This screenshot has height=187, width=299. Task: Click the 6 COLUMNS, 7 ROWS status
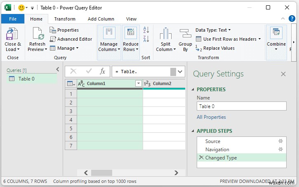click(25, 181)
